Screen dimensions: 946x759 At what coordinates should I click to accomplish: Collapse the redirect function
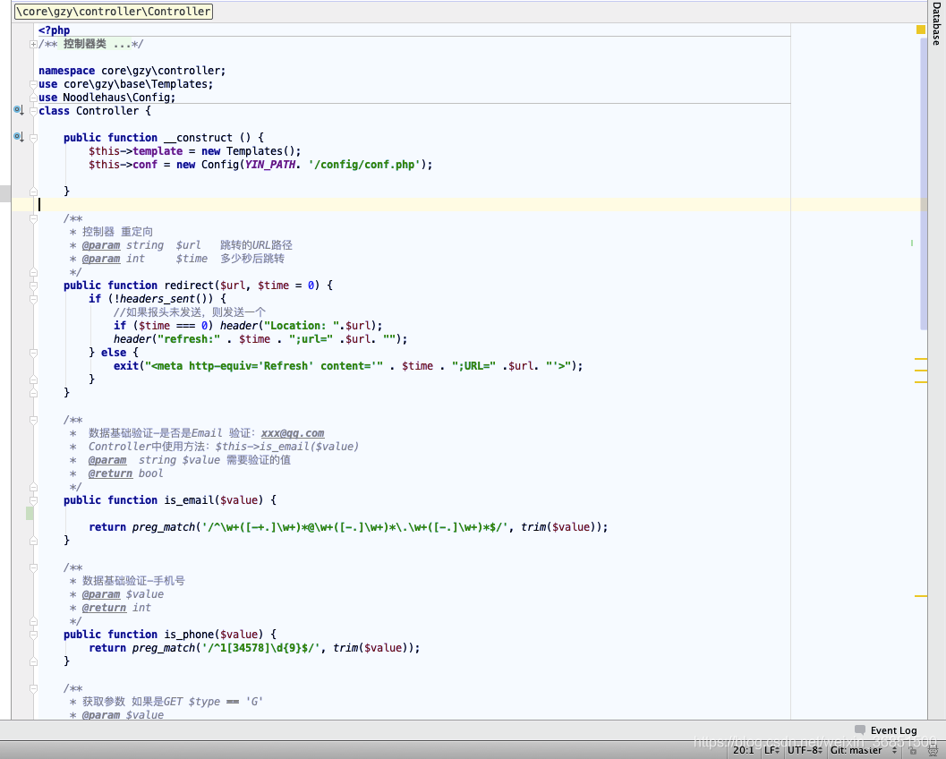point(34,286)
